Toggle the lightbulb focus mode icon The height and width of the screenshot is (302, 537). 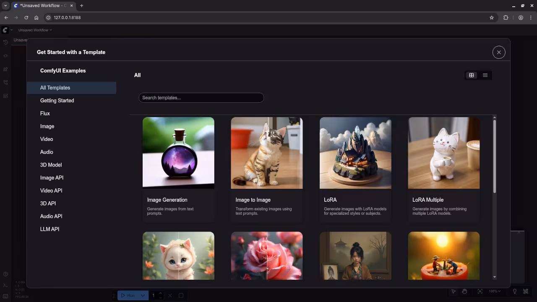[515, 291]
